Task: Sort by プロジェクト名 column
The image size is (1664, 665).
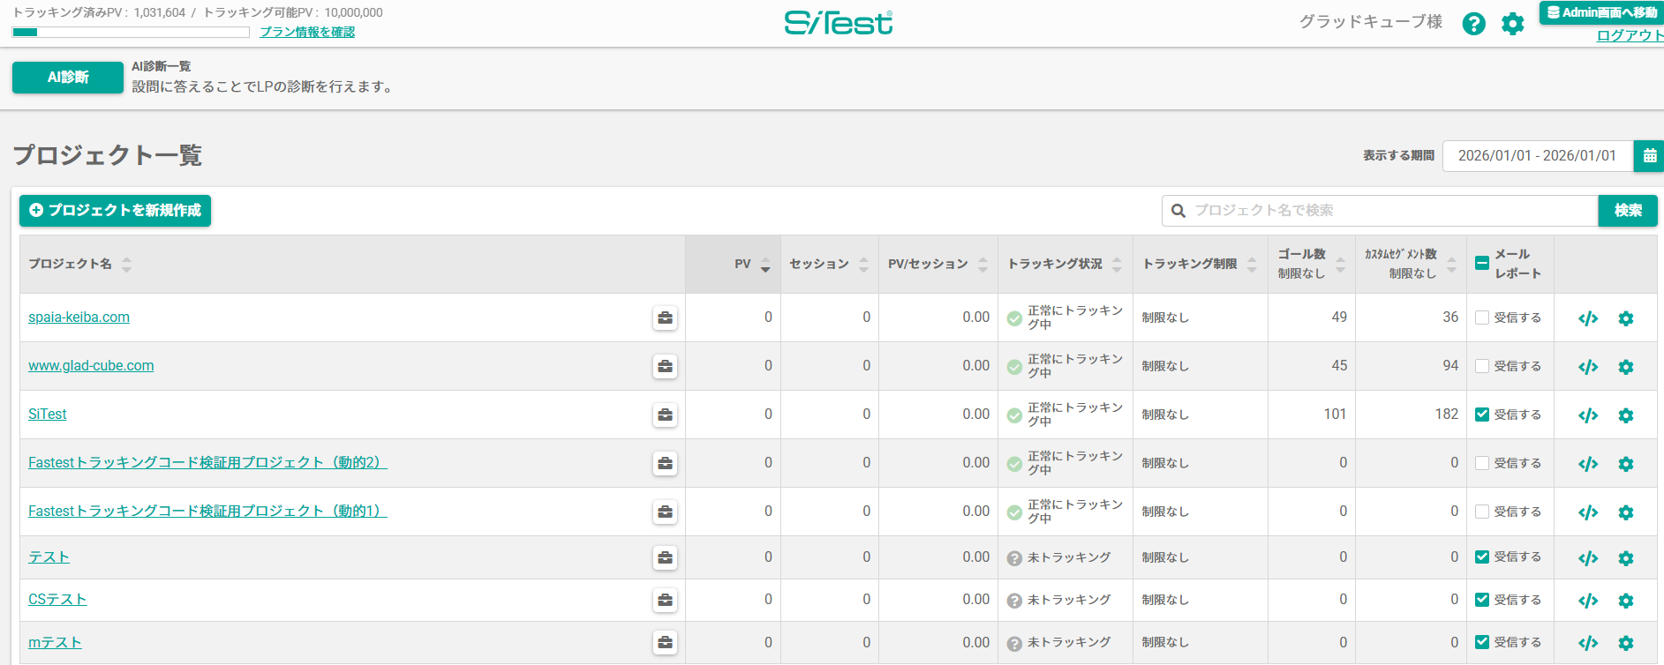Action: 126,265
